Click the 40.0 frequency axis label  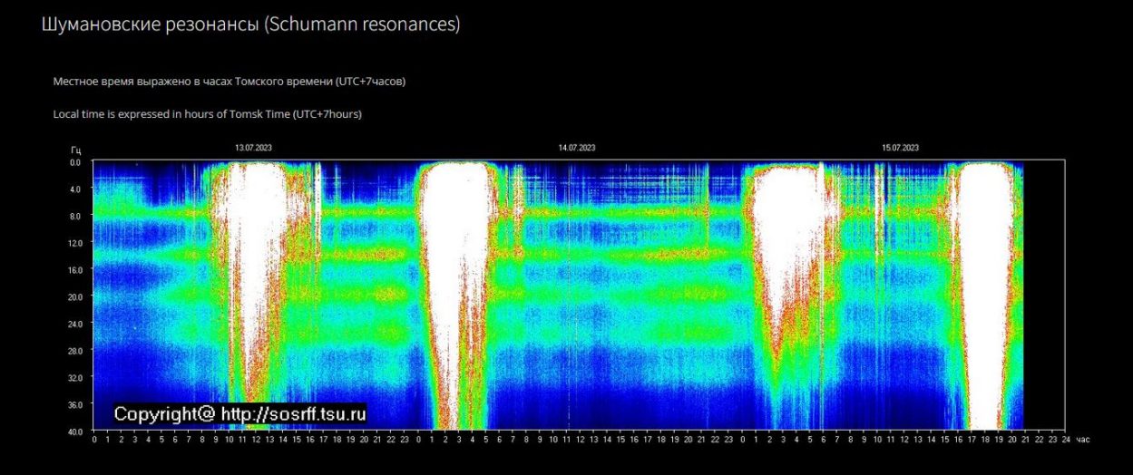pos(74,431)
